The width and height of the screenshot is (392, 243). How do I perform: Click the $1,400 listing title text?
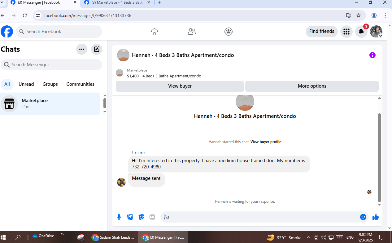pos(164,76)
